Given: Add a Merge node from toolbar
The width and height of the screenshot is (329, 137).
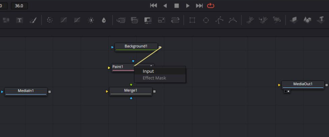Looking at the screenshot, I should [x=121, y=20].
